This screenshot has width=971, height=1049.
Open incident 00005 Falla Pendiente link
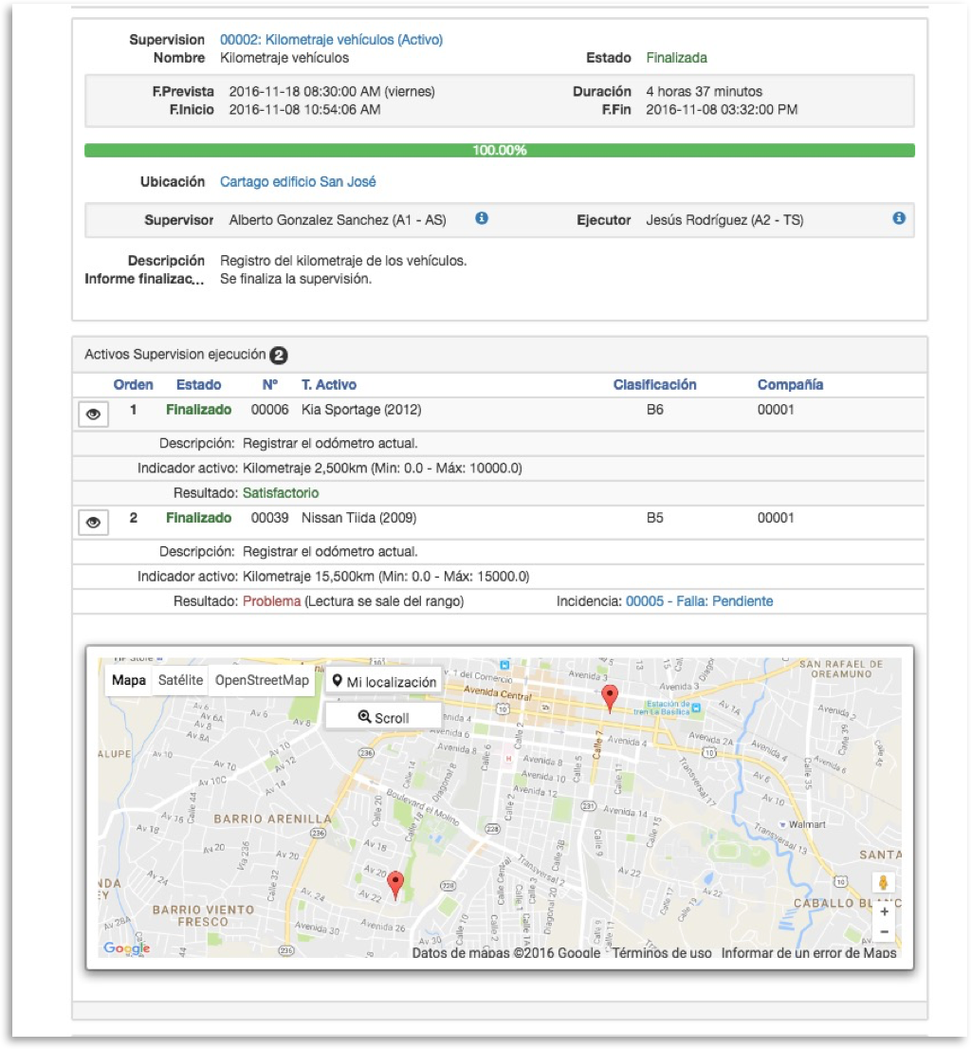coord(699,601)
